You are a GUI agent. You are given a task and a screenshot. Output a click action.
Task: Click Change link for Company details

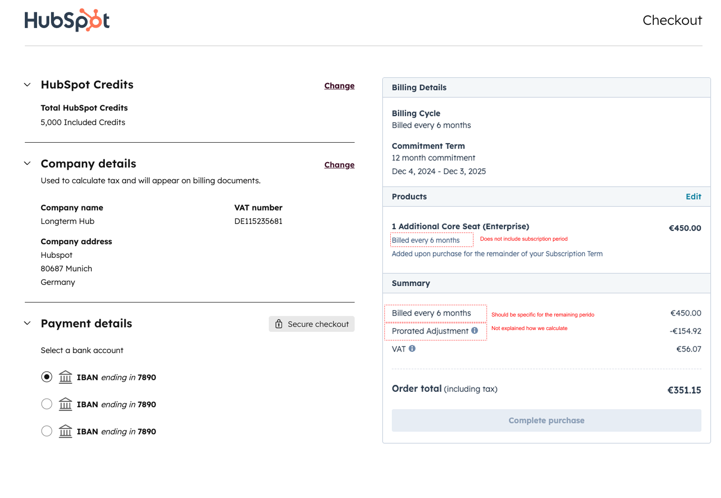(339, 165)
